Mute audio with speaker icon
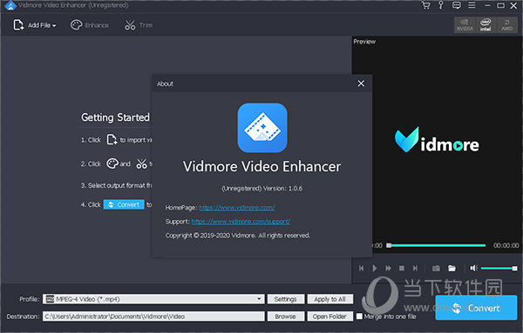 (x=473, y=268)
